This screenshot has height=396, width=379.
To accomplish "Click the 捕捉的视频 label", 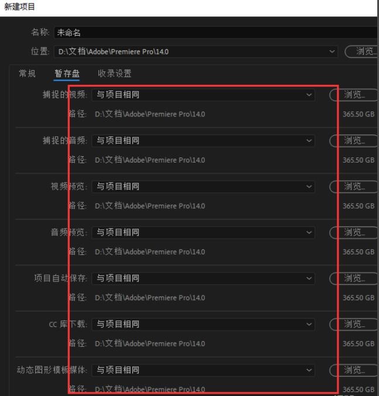I will point(64,95).
